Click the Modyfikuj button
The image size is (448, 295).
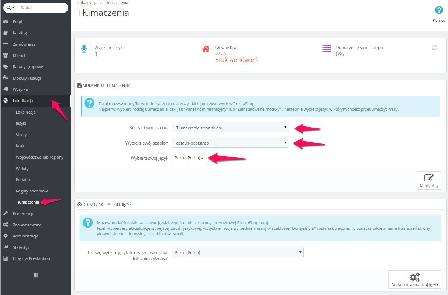pos(429,181)
